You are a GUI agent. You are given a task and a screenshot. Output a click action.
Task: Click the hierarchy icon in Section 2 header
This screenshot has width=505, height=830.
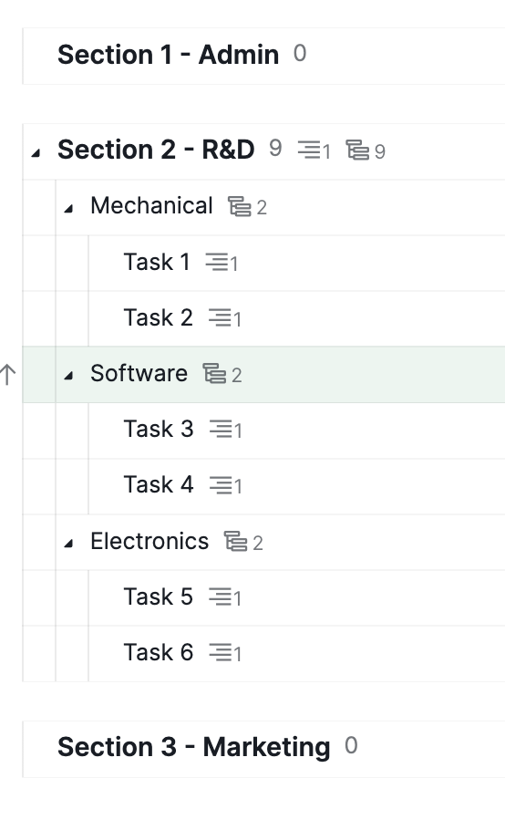click(x=357, y=150)
